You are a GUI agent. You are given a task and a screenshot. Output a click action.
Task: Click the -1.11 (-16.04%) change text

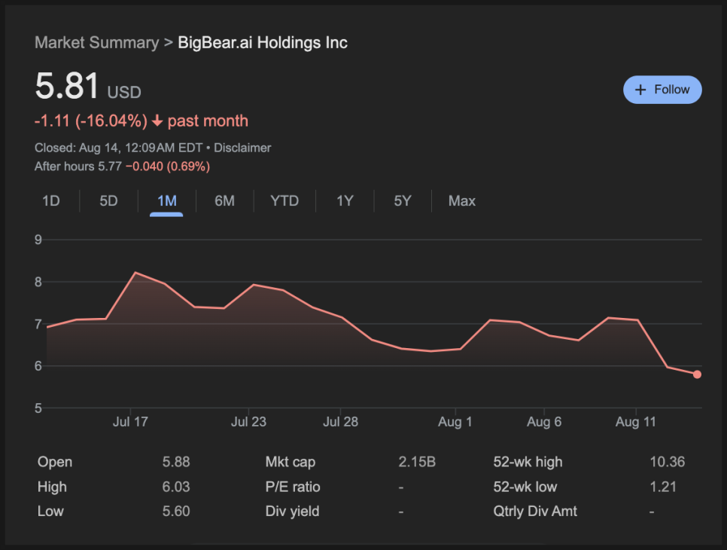point(91,121)
